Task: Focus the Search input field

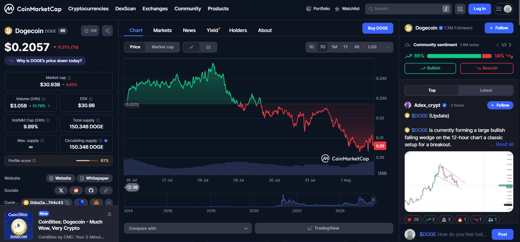Action: (408, 9)
